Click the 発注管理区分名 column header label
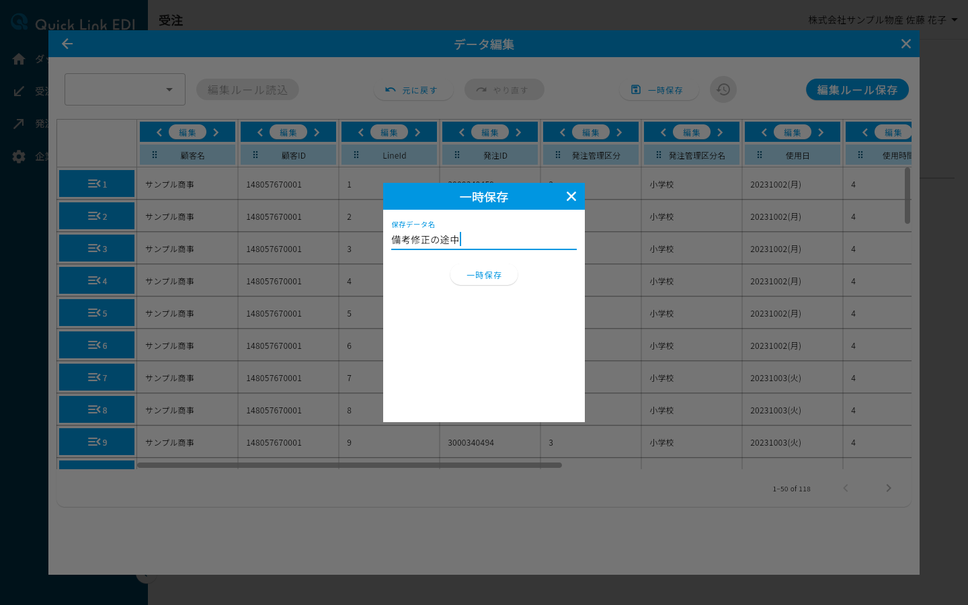The height and width of the screenshot is (605, 968). click(697, 155)
